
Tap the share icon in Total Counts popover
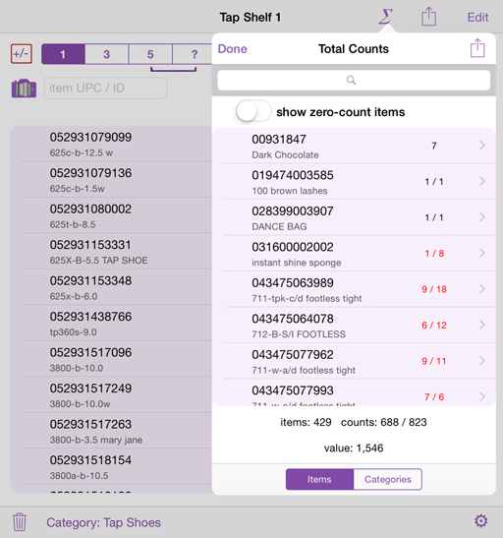pyautogui.click(x=477, y=48)
